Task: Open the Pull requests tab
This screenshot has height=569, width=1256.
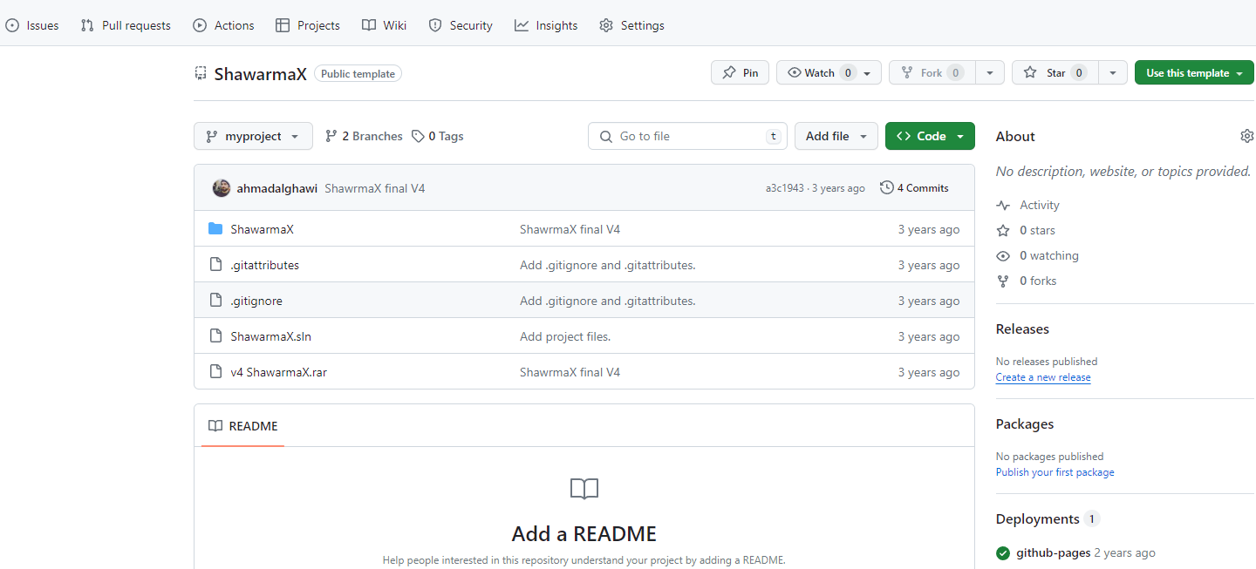Action: pyautogui.click(x=126, y=25)
